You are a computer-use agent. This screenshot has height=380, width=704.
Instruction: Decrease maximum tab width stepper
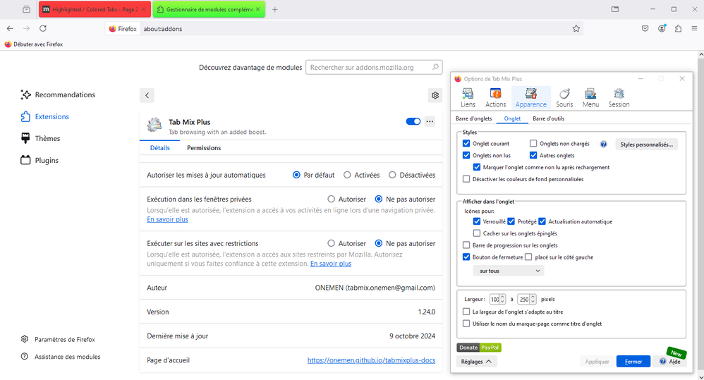click(x=533, y=302)
